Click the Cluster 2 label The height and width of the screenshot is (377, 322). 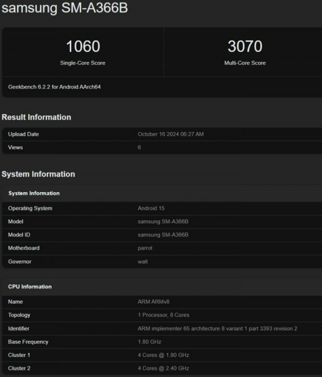(19, 368)
